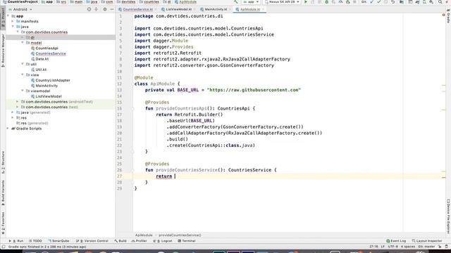Toggle Device File Explorer side panel

coord(448,216)
